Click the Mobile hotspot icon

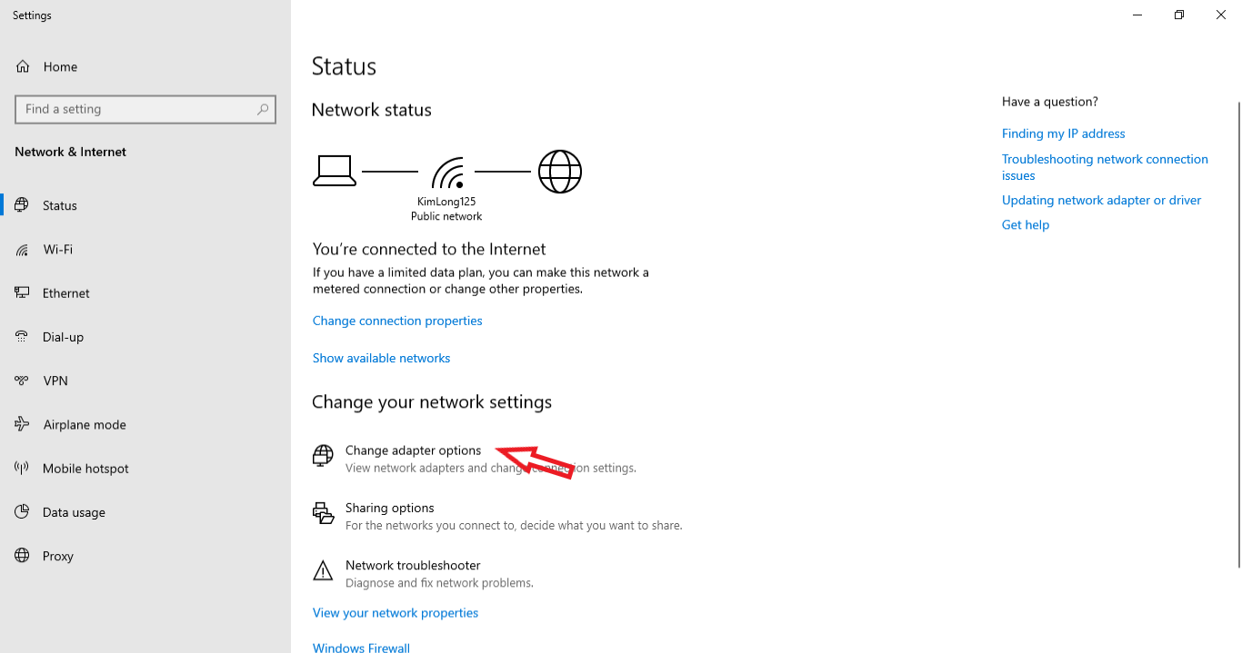[23, 469]
